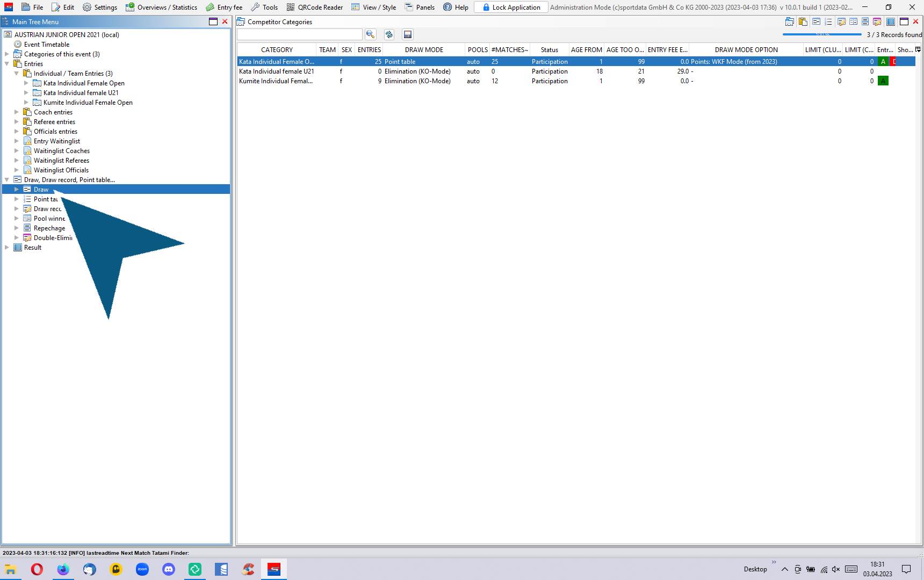Click the category search input field
The width and height of the screenshot is (924, 580).
point(300,34)
